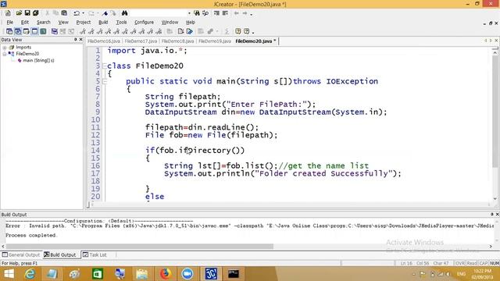Switch to FileDemo18.java tab
This screenshot has height=281, width=500.
pyautogui.click(x=177, y=41)
